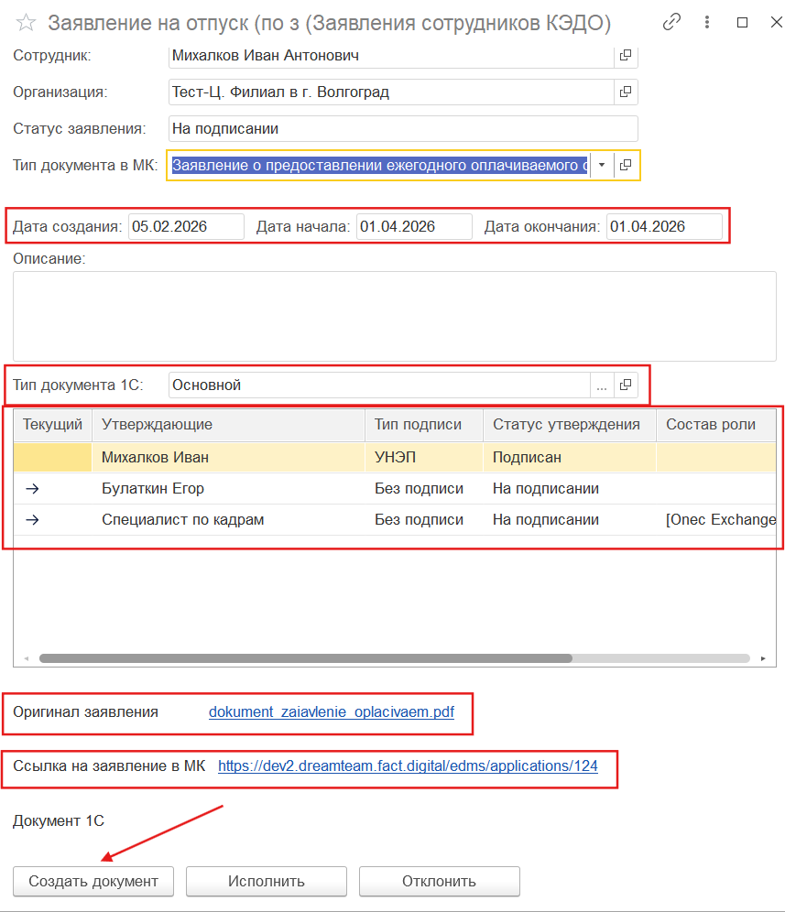Add form to favorites with star icon

[x=27, y=23]
